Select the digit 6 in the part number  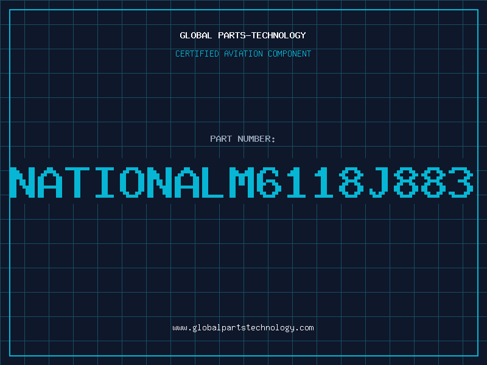click(268, 182)
